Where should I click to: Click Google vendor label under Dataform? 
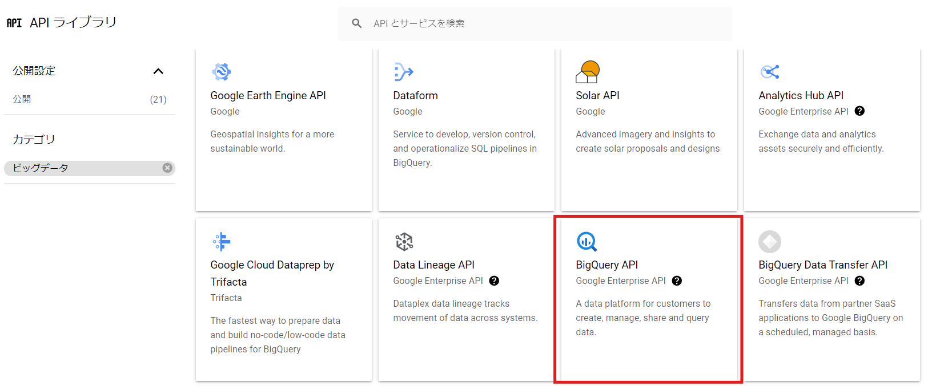point(408,111)
